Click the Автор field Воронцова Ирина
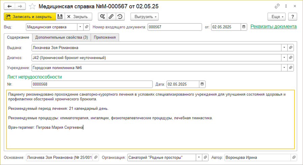 (x=258, y=158)
